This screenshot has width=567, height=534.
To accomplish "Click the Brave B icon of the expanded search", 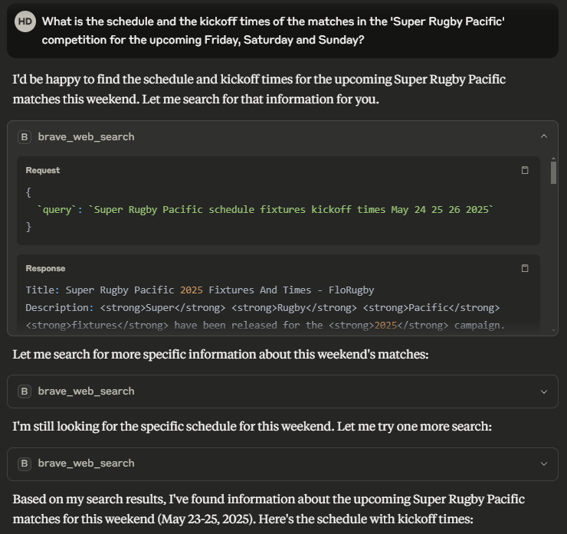I will [x=25, y=137].
